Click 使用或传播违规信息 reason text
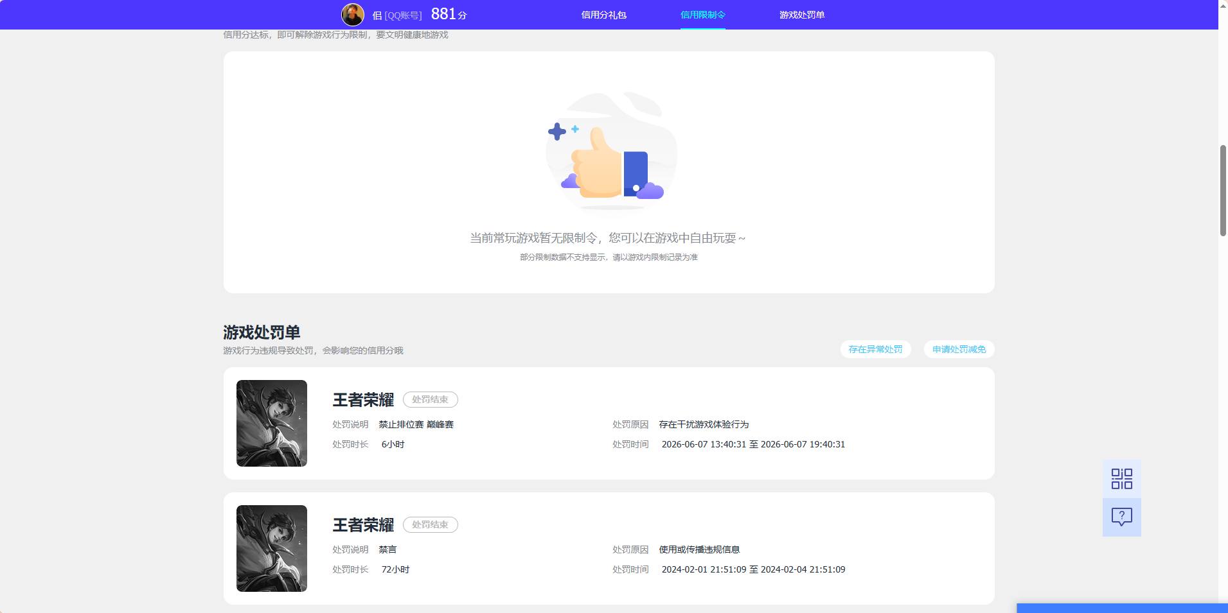The image size is (1228, 613). [699, 549]
